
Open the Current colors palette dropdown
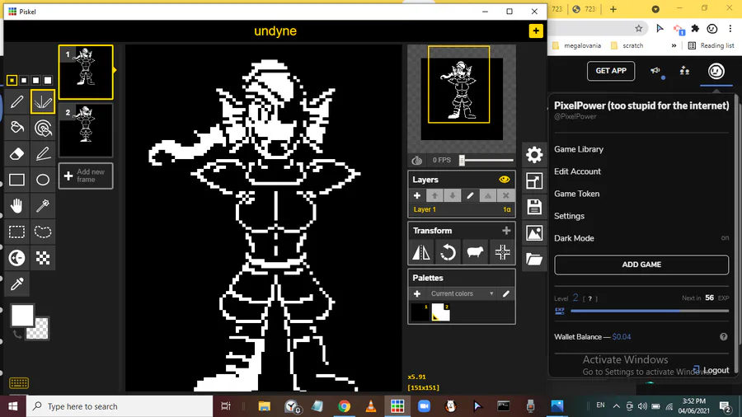coord(462,293)
